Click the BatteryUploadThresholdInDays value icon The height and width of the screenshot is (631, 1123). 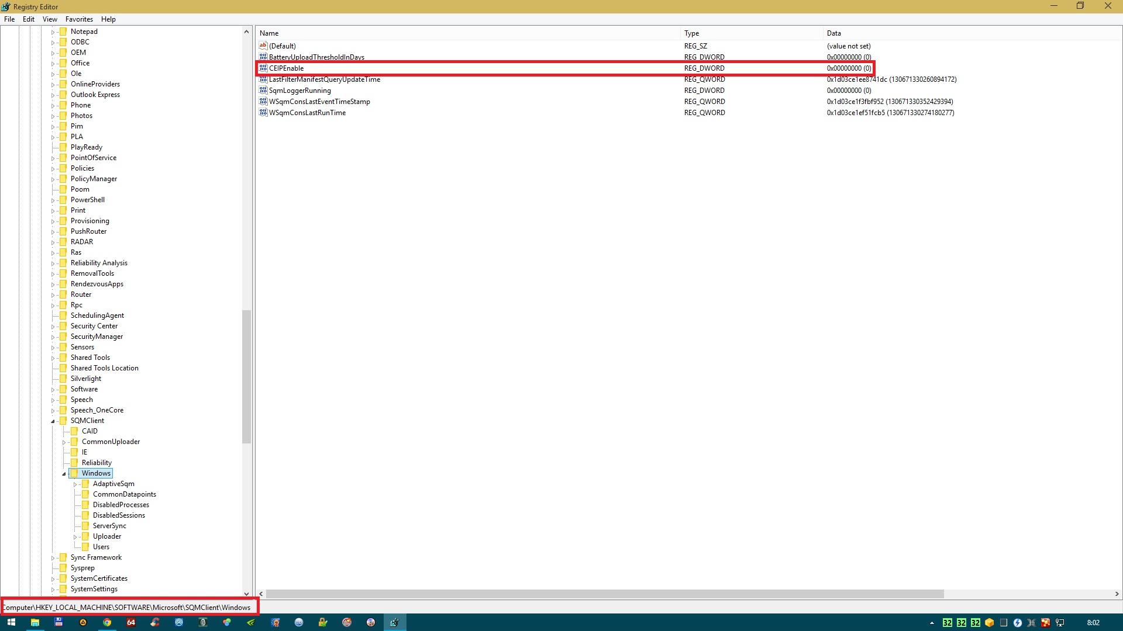coord(263,57)
